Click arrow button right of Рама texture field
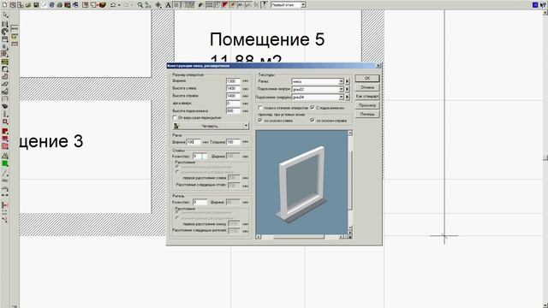This screenshot has height=308, width=548. point(347,81)
